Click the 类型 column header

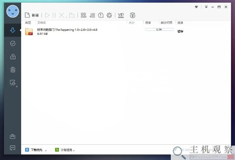click(28, 22)
